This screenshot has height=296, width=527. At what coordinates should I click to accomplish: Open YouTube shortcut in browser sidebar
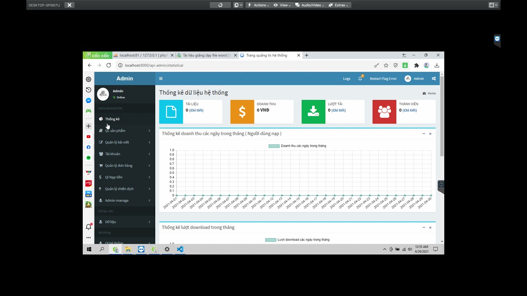pyautogui.click(x=89, y=136)
